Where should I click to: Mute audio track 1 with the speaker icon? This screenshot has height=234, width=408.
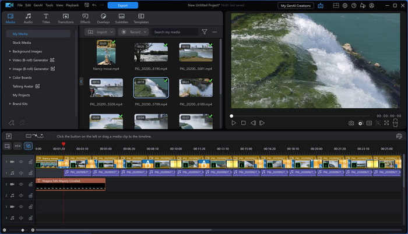21,172
